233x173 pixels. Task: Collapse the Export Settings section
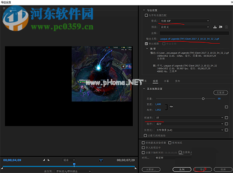[x=144, y=10]
